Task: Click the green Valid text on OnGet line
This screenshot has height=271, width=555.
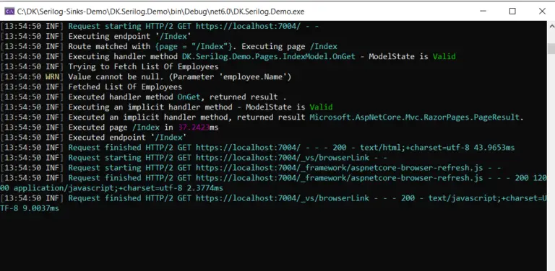Action: pyautogui.click(x=444, y=56)
